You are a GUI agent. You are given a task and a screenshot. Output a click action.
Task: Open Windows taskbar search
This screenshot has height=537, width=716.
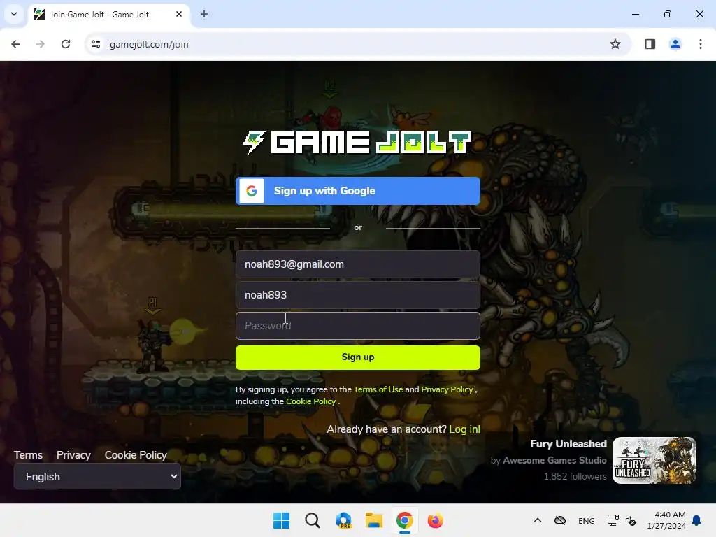click(x=313, y=520)
